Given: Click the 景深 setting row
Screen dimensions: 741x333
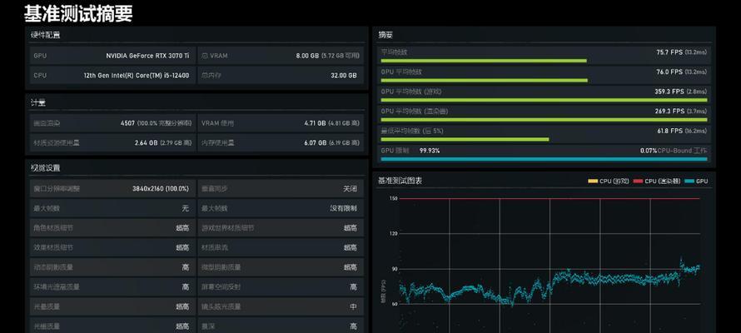Looking at the screenshot, I should pyautogui.click(x=281, y=326).
